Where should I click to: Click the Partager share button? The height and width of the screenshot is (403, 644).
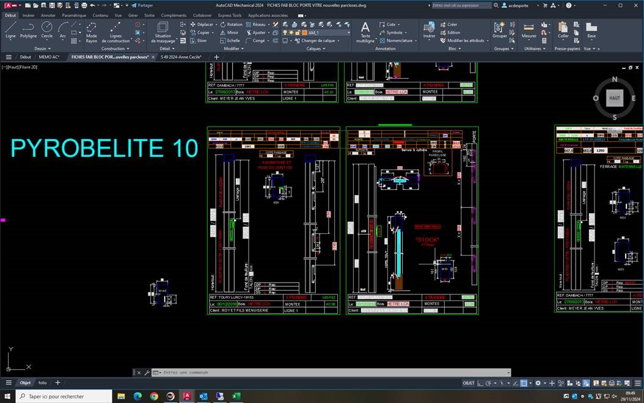tap(142, 5)
